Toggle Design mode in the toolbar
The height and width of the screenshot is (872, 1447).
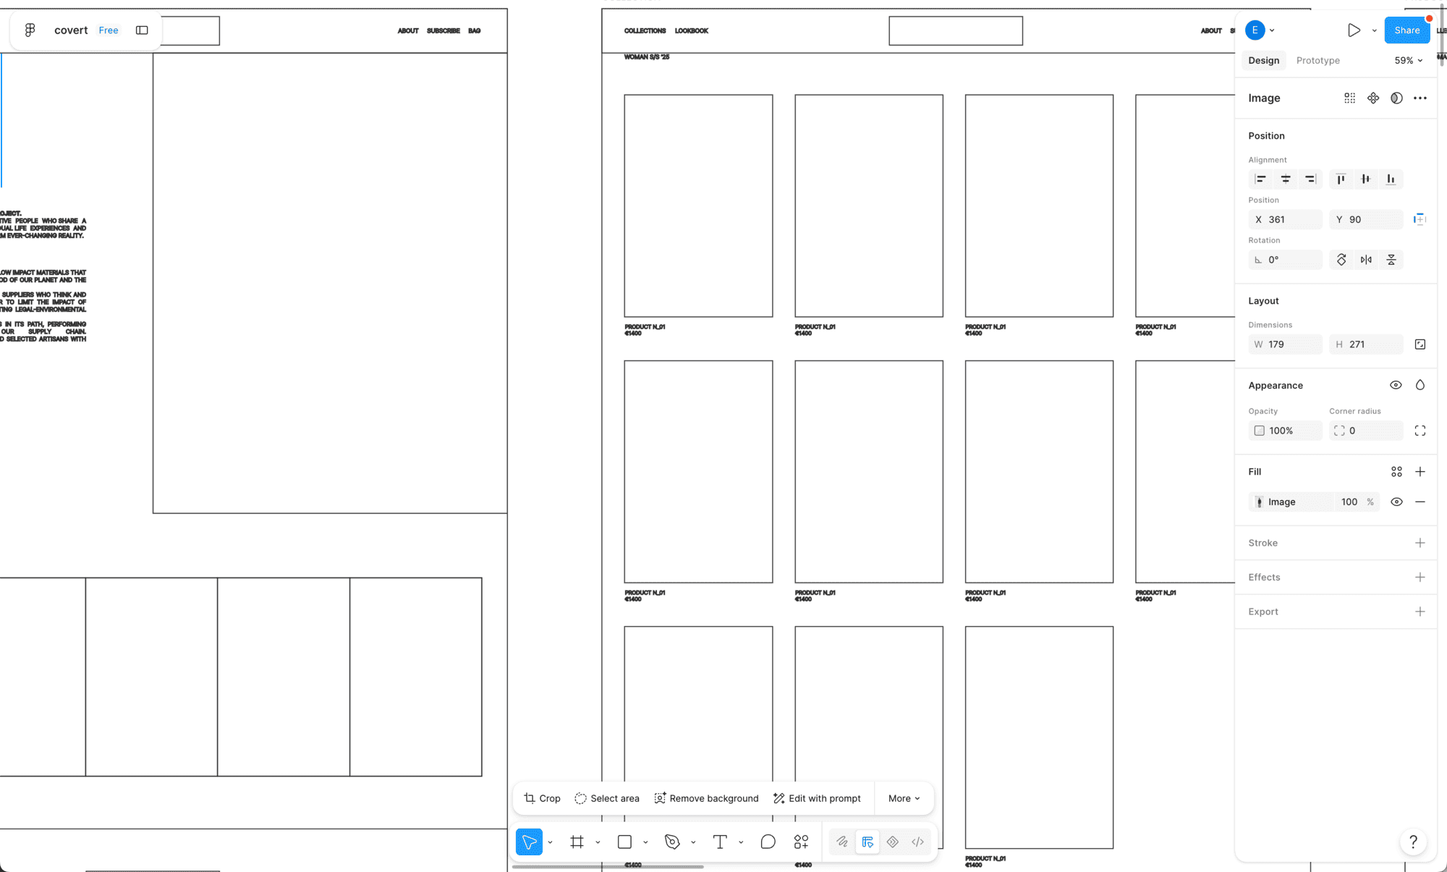click(x=867, y=842)
